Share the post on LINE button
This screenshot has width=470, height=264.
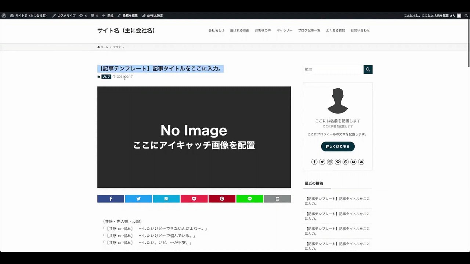[x=250, y=199]
